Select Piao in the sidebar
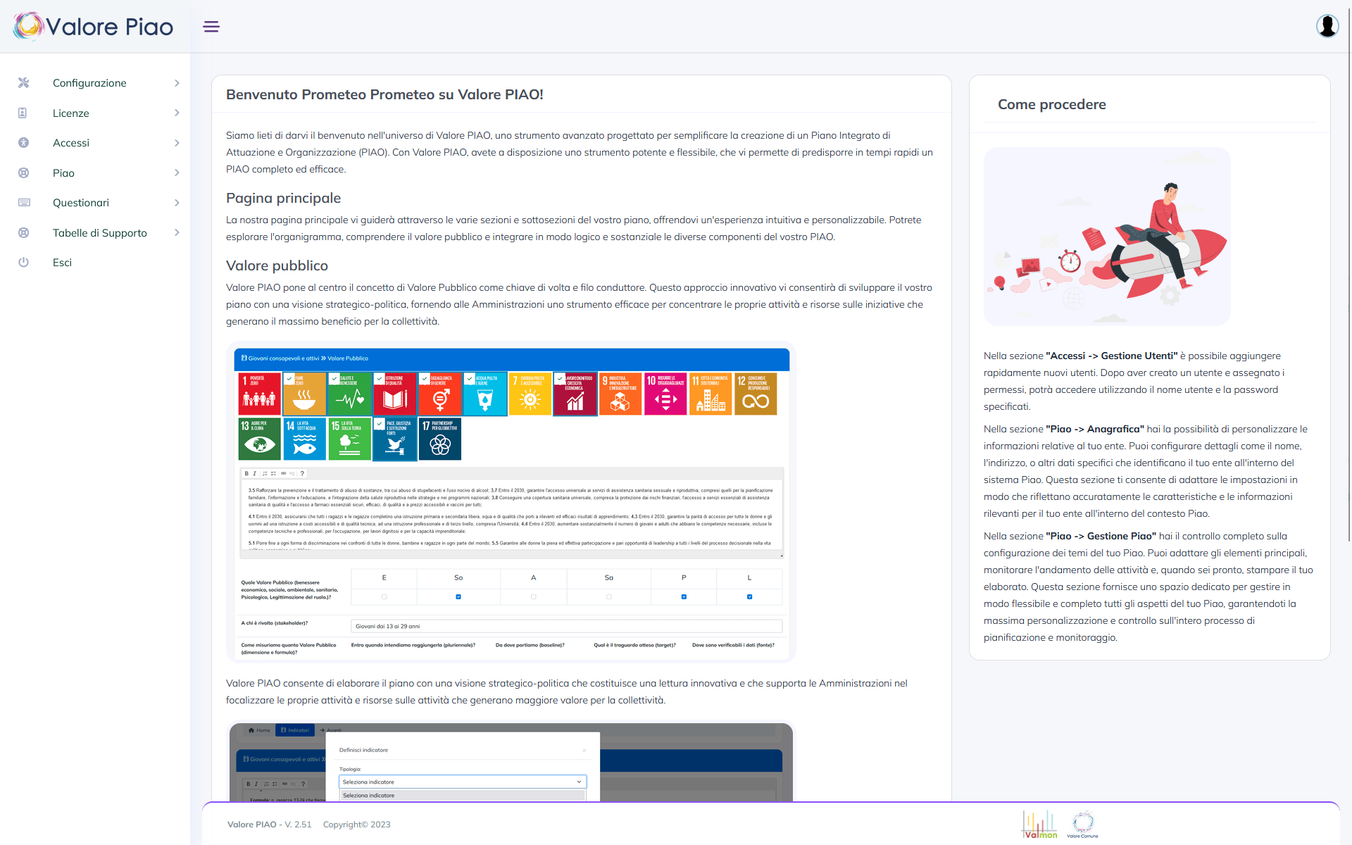 [63, 173]
